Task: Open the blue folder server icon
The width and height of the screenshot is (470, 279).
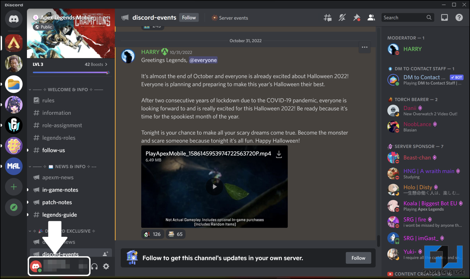Action: [14, 84]
